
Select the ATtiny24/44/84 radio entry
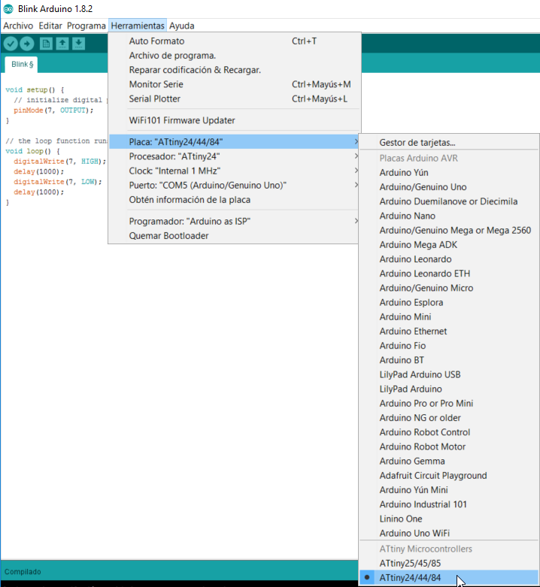coord(449,578)
